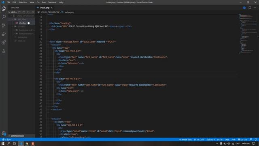
Task: Open the Manage gear menu
Action: [x=4, y=133]
